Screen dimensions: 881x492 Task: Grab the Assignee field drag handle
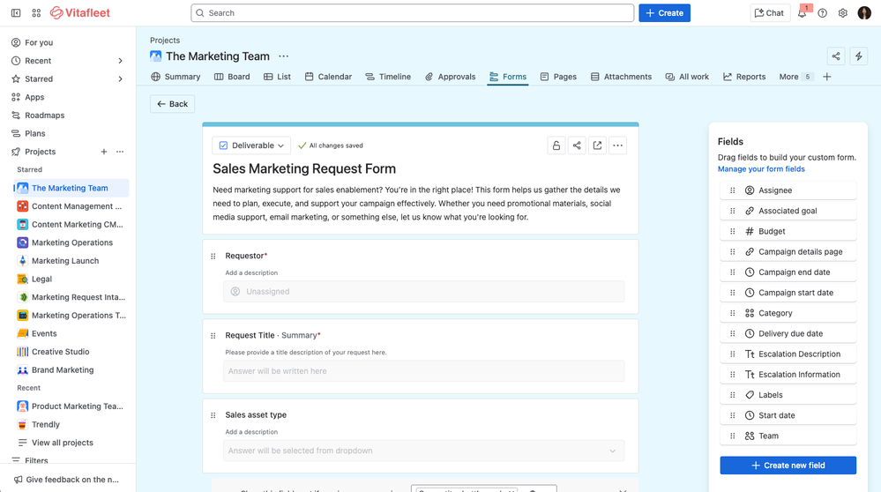pos(733,190)
